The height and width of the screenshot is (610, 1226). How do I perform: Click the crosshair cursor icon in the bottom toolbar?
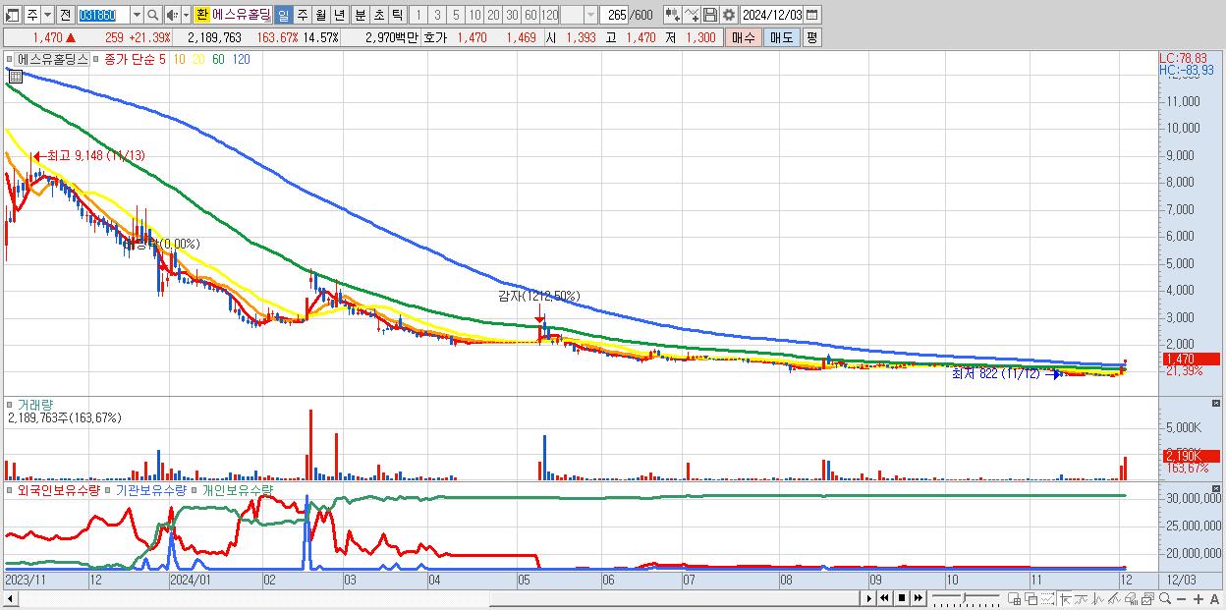[x=1065, y=598]
